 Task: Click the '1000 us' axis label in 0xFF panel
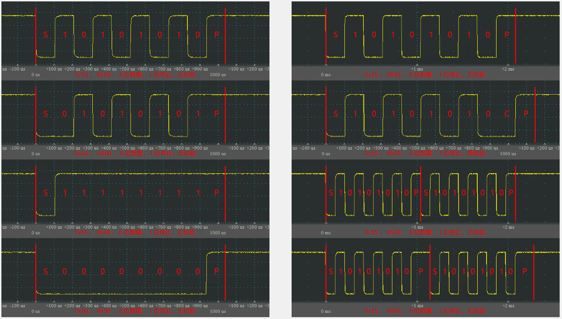click(x=218, y=233)
